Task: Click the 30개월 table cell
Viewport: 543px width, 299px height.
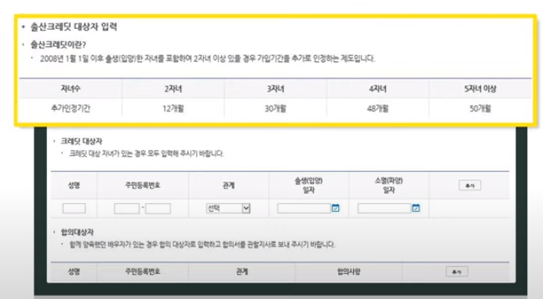Action: pyautogui.click(x=275, y=108)
